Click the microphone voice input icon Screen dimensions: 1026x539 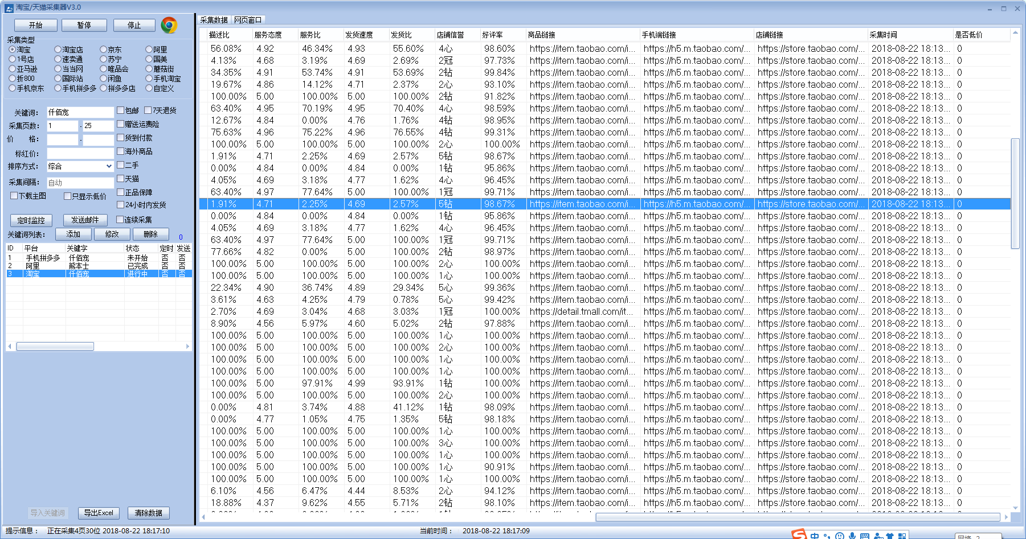click(x=852, y=536)
